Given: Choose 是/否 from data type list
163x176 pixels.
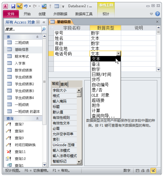Looking at the screenshot, I should [x=106, y=90].
